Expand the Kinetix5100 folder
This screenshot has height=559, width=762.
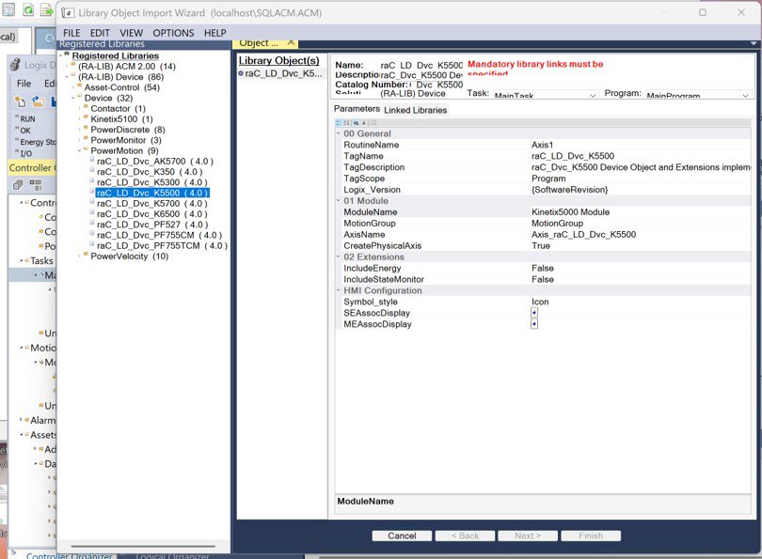click(x=80, y=119)
